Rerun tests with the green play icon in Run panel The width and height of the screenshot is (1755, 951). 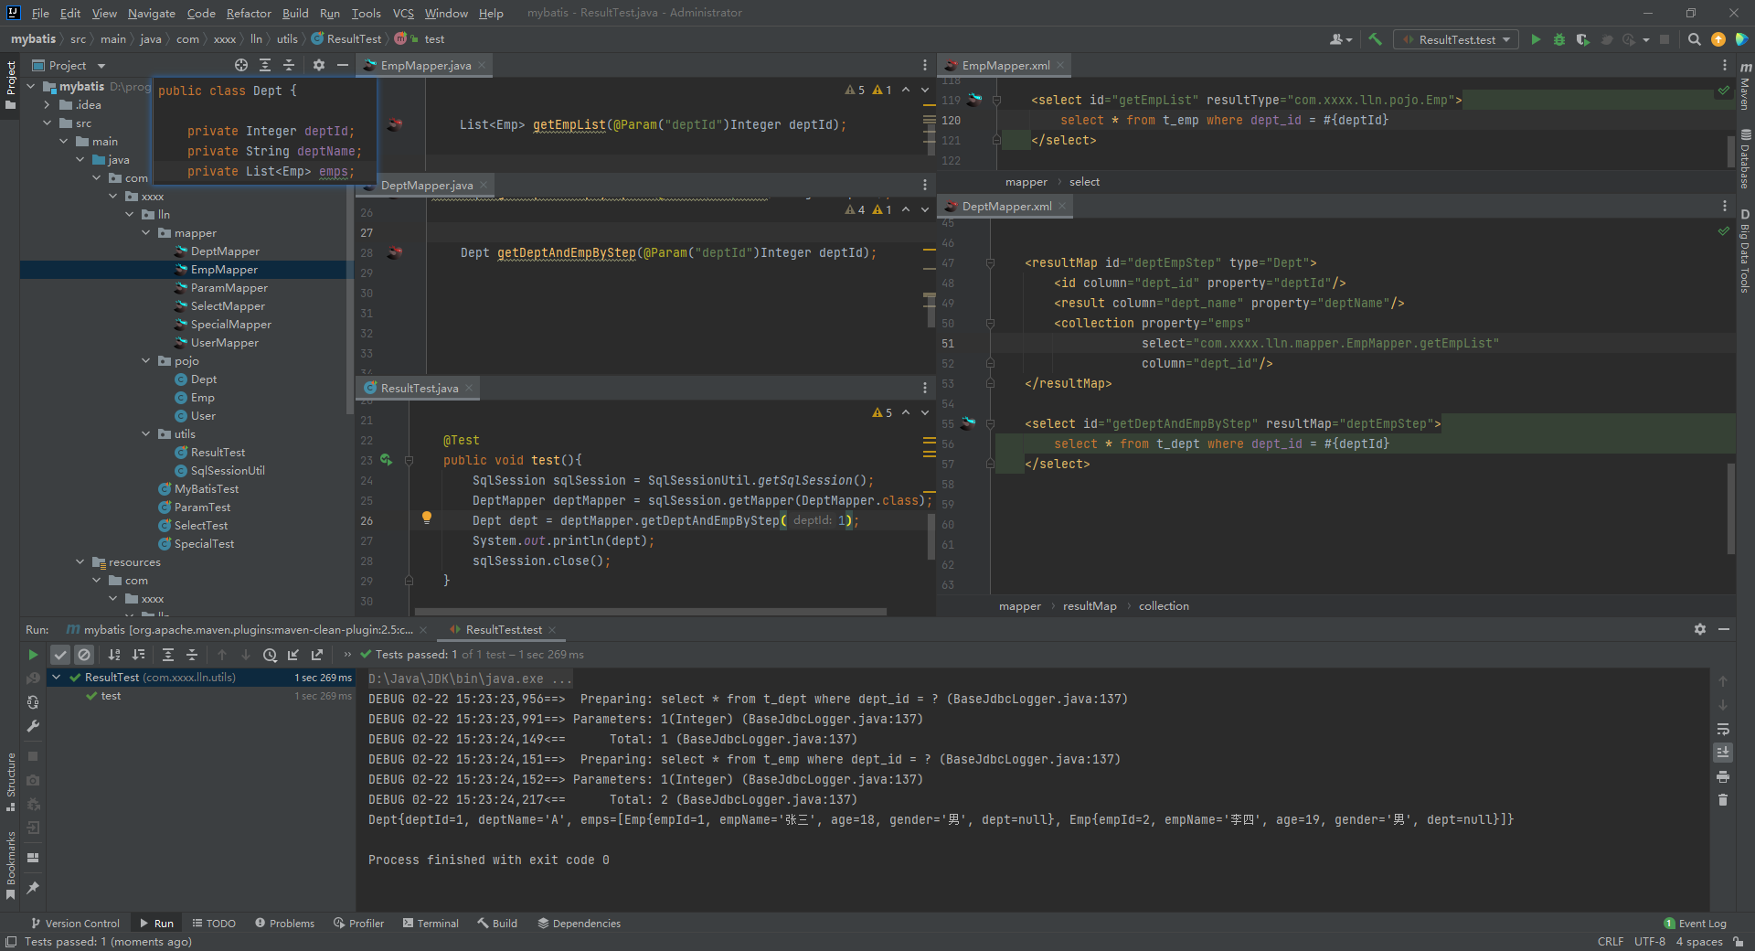33,655
